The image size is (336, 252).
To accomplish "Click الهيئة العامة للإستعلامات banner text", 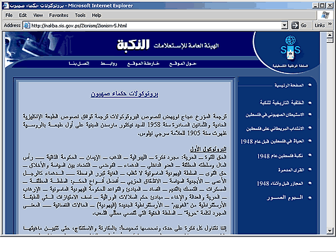I will coord(186,45).
